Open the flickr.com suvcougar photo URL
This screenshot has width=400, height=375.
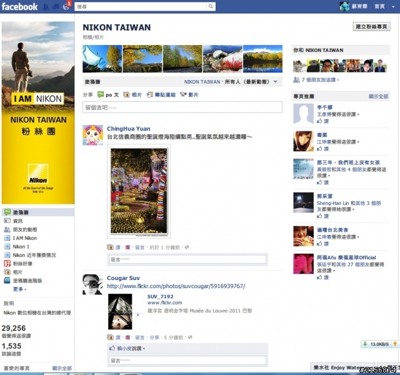tap(176, 286)
